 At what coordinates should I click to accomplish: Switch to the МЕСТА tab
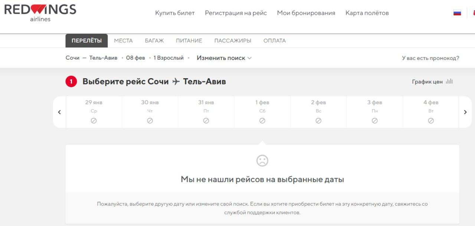tap(123, 41)
